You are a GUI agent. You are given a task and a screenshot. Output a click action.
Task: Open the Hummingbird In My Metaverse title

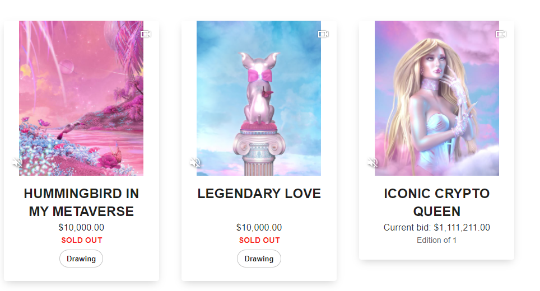81,202
